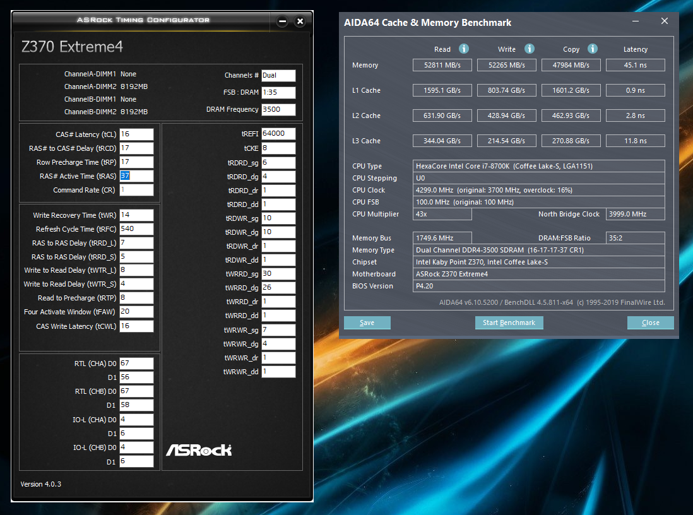The image size is (693, 515).
Task: Click the tRDRD_dg value field
Action: pos(278,176)
